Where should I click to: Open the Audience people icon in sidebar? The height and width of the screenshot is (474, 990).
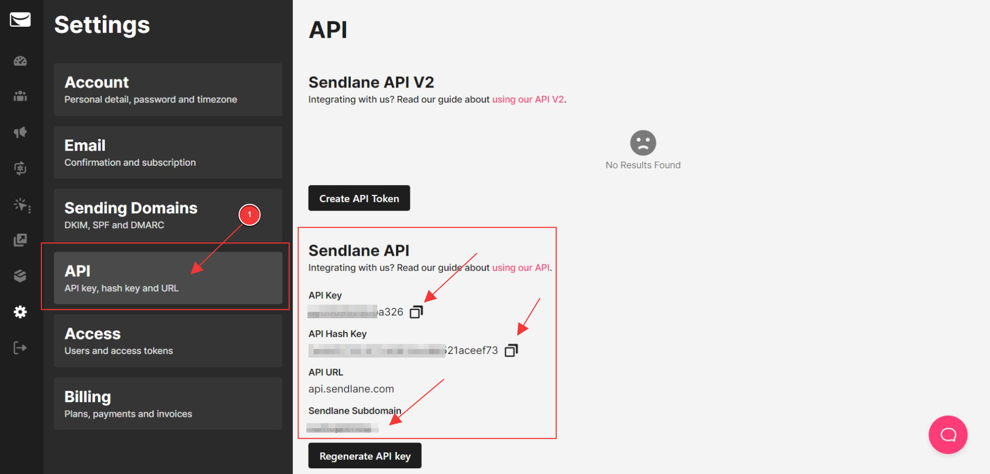click(x=20, y=96)
